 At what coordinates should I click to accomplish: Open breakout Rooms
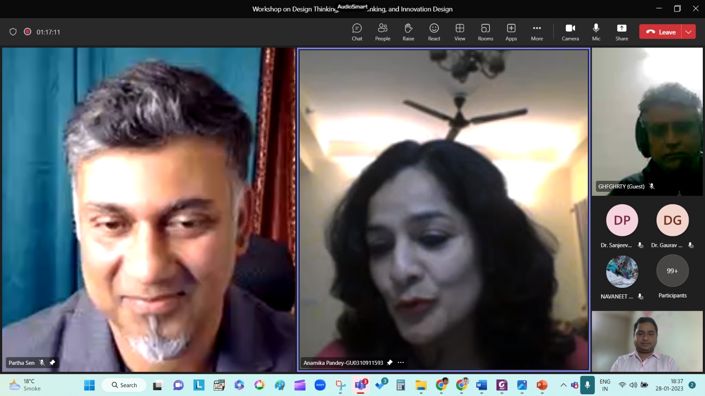pos(485,32)
